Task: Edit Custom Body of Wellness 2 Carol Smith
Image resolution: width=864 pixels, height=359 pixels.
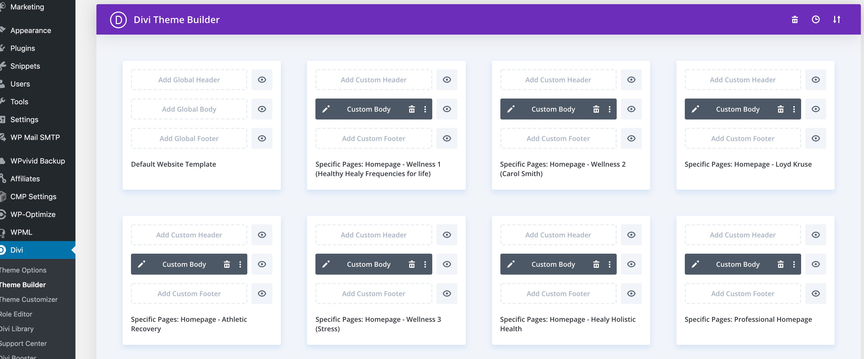Action: click(511, 109)
